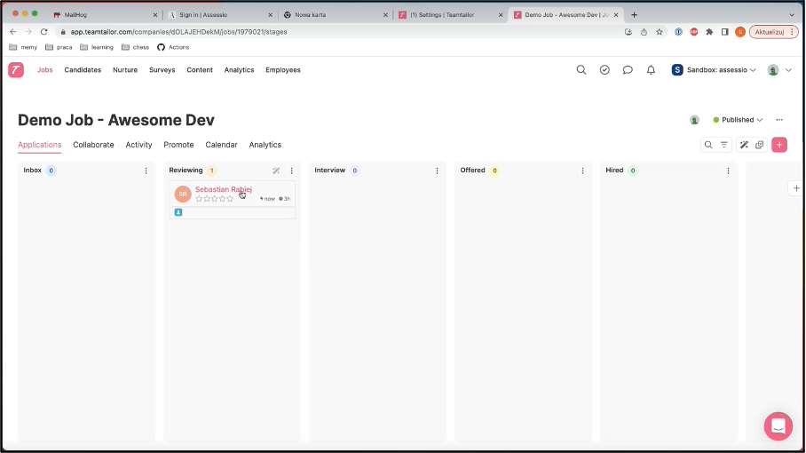Click the bulk select icon above the board
Screen dimensions: 806x453
click(759, 145)
